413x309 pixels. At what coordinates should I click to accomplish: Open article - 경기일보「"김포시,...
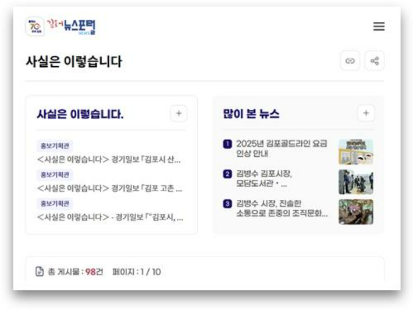[x=110, y=217]
